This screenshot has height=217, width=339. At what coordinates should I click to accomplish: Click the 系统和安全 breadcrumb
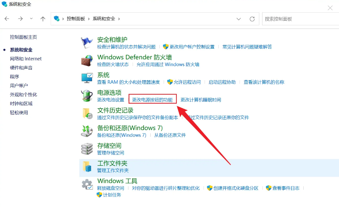pyautogui.click(x=104, y=19)
